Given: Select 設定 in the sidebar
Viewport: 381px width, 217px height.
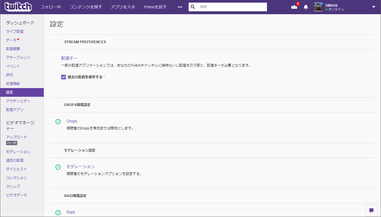Looking at the screenshot, I should pyautogui.click(x=22, y=92).
